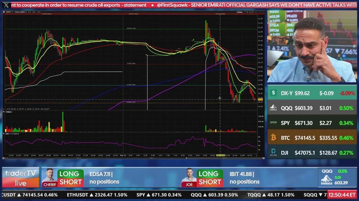Viewport: 359px width, 201px height.
Task: Click TQQQ 48.17 in bottom ticker
Action: [x=271, y=195]
